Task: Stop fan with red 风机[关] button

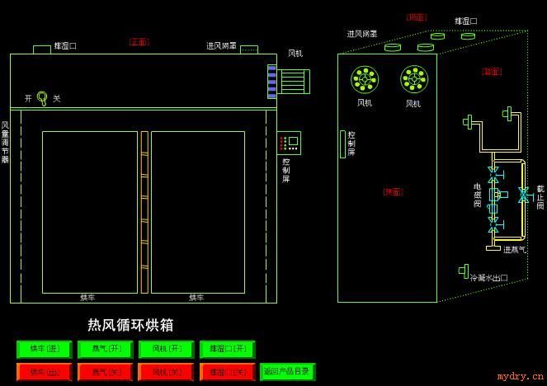Action: (167, 372)
